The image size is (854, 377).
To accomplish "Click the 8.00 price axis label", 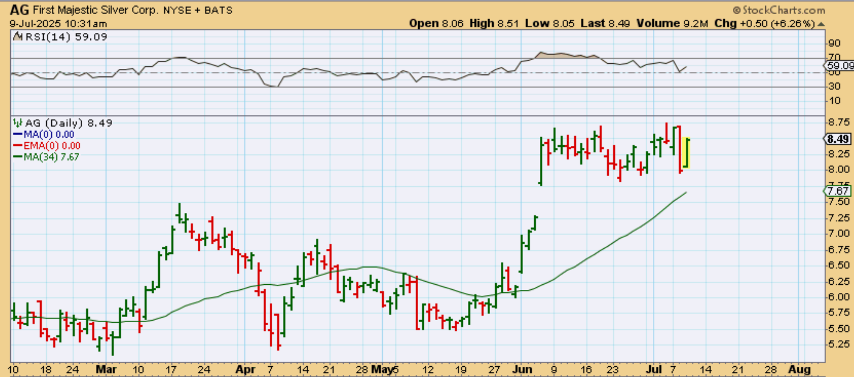I will (x=838, y=170).
